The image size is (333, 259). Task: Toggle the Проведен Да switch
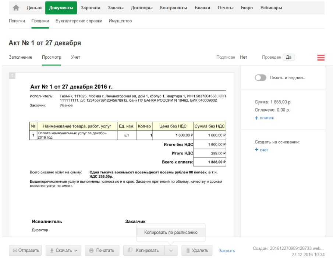(x=288, y=57)
